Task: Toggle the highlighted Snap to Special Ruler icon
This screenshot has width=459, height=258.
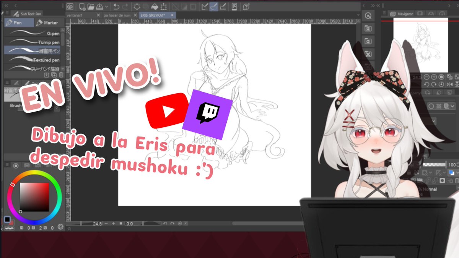Action: tap(213, 6)
